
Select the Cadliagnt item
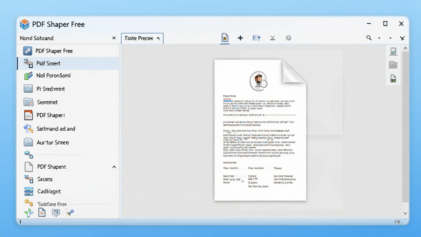(x=68, y=191)
